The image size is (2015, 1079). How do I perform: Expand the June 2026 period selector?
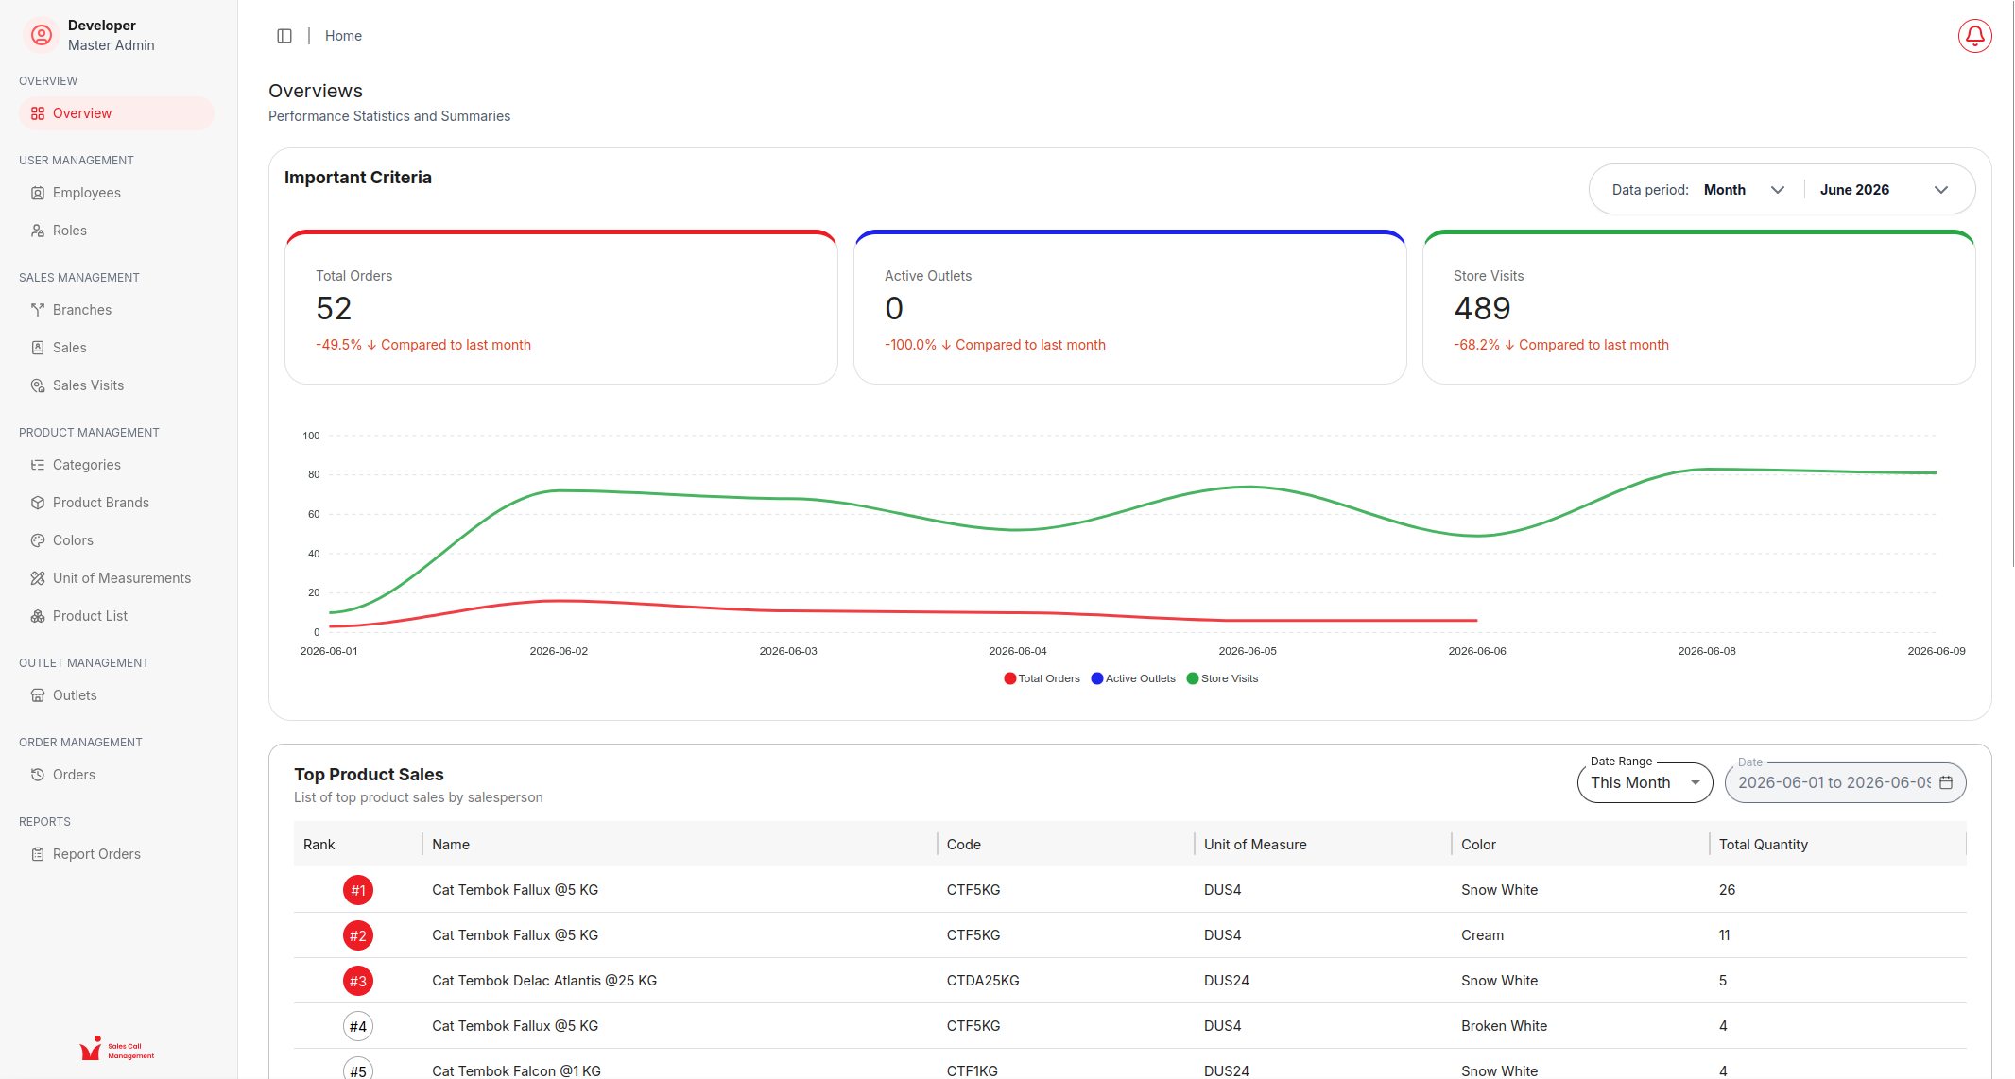coord(1885,190)
